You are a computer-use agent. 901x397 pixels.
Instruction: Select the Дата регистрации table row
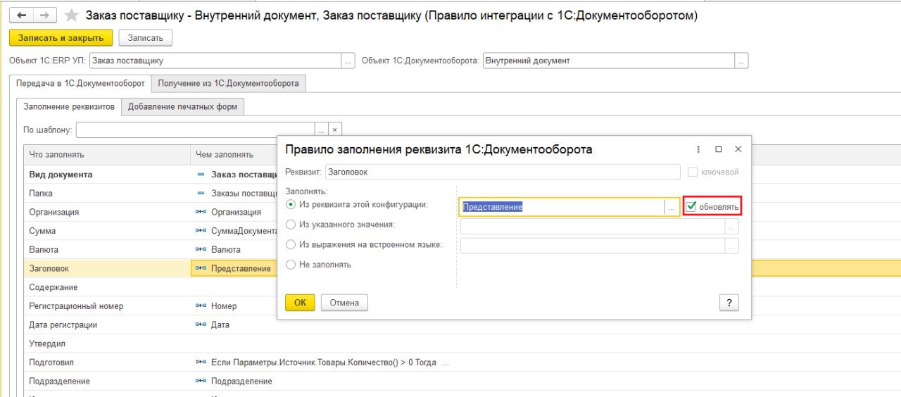[x=63, y=325]
